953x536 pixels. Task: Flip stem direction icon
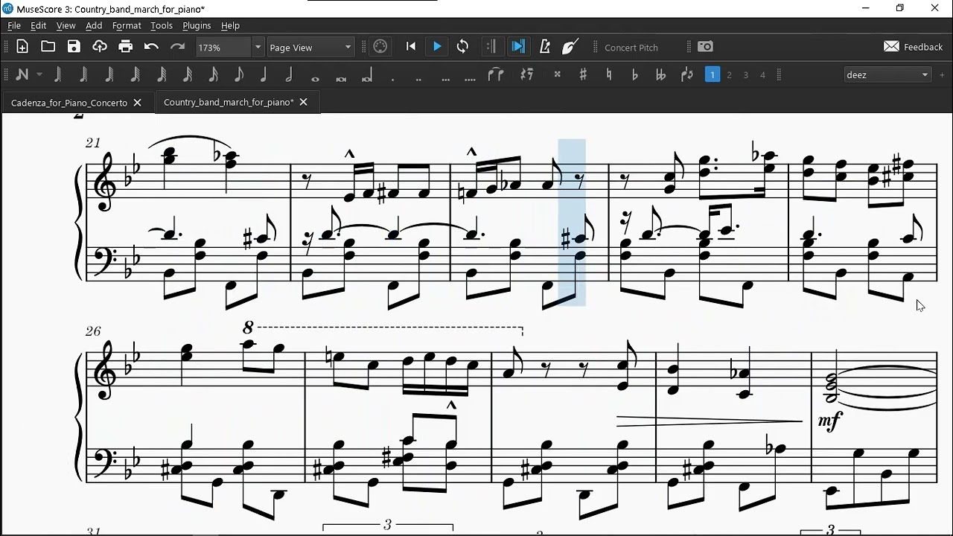[686, 74]
